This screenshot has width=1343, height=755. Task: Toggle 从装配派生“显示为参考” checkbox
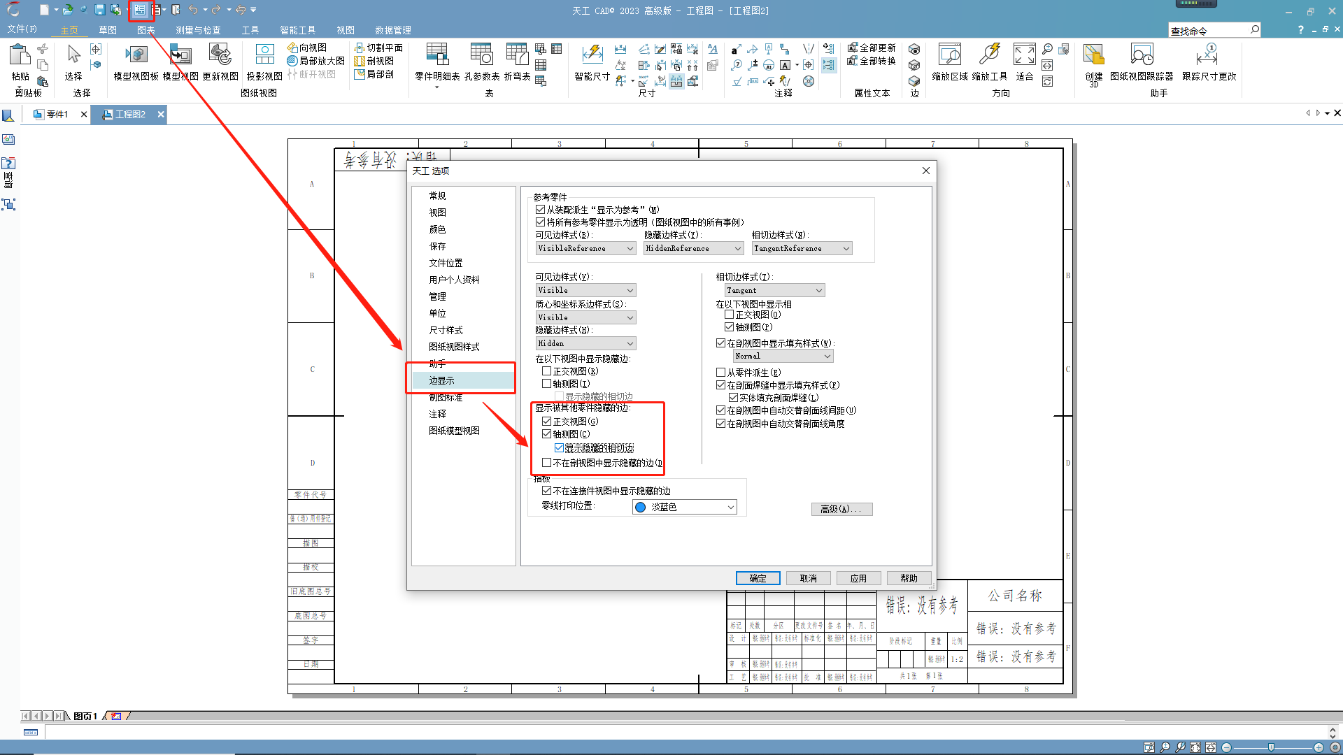540,210
